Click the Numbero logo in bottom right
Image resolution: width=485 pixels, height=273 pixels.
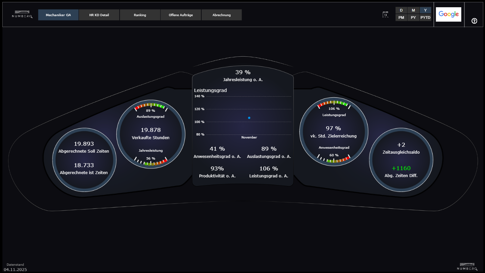(x=467, y=266)
